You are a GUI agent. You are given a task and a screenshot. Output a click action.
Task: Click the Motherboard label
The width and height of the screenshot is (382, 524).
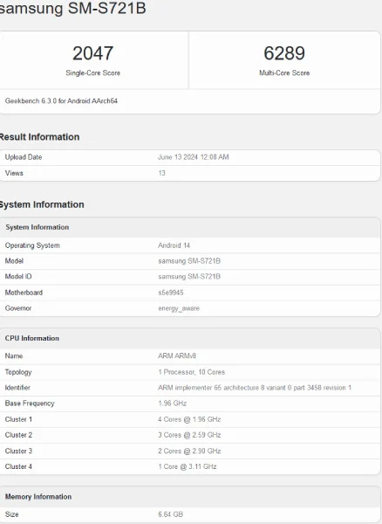click(x=24, y=293)
